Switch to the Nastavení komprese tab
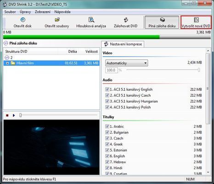 123,44
